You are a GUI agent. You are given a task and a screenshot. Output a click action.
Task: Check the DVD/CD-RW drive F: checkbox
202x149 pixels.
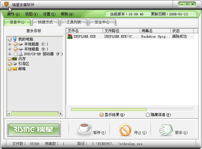pyautogui.click(x=16, y=54)
